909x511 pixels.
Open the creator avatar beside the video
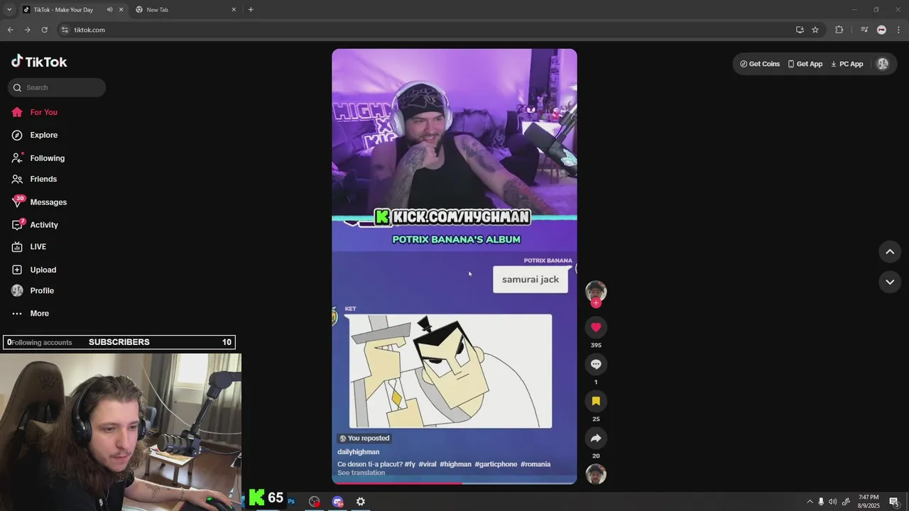[596, 291]
